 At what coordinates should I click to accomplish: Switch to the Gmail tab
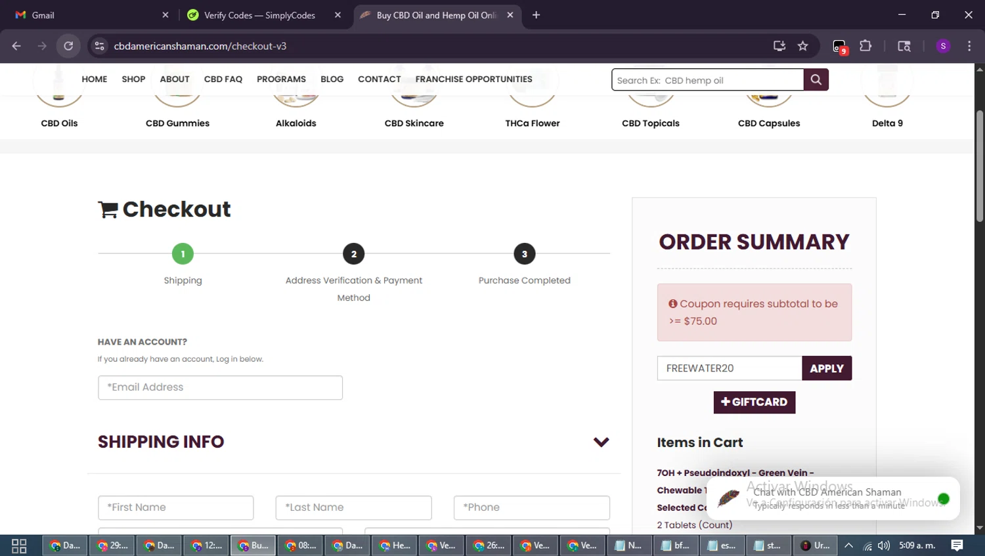91,15
